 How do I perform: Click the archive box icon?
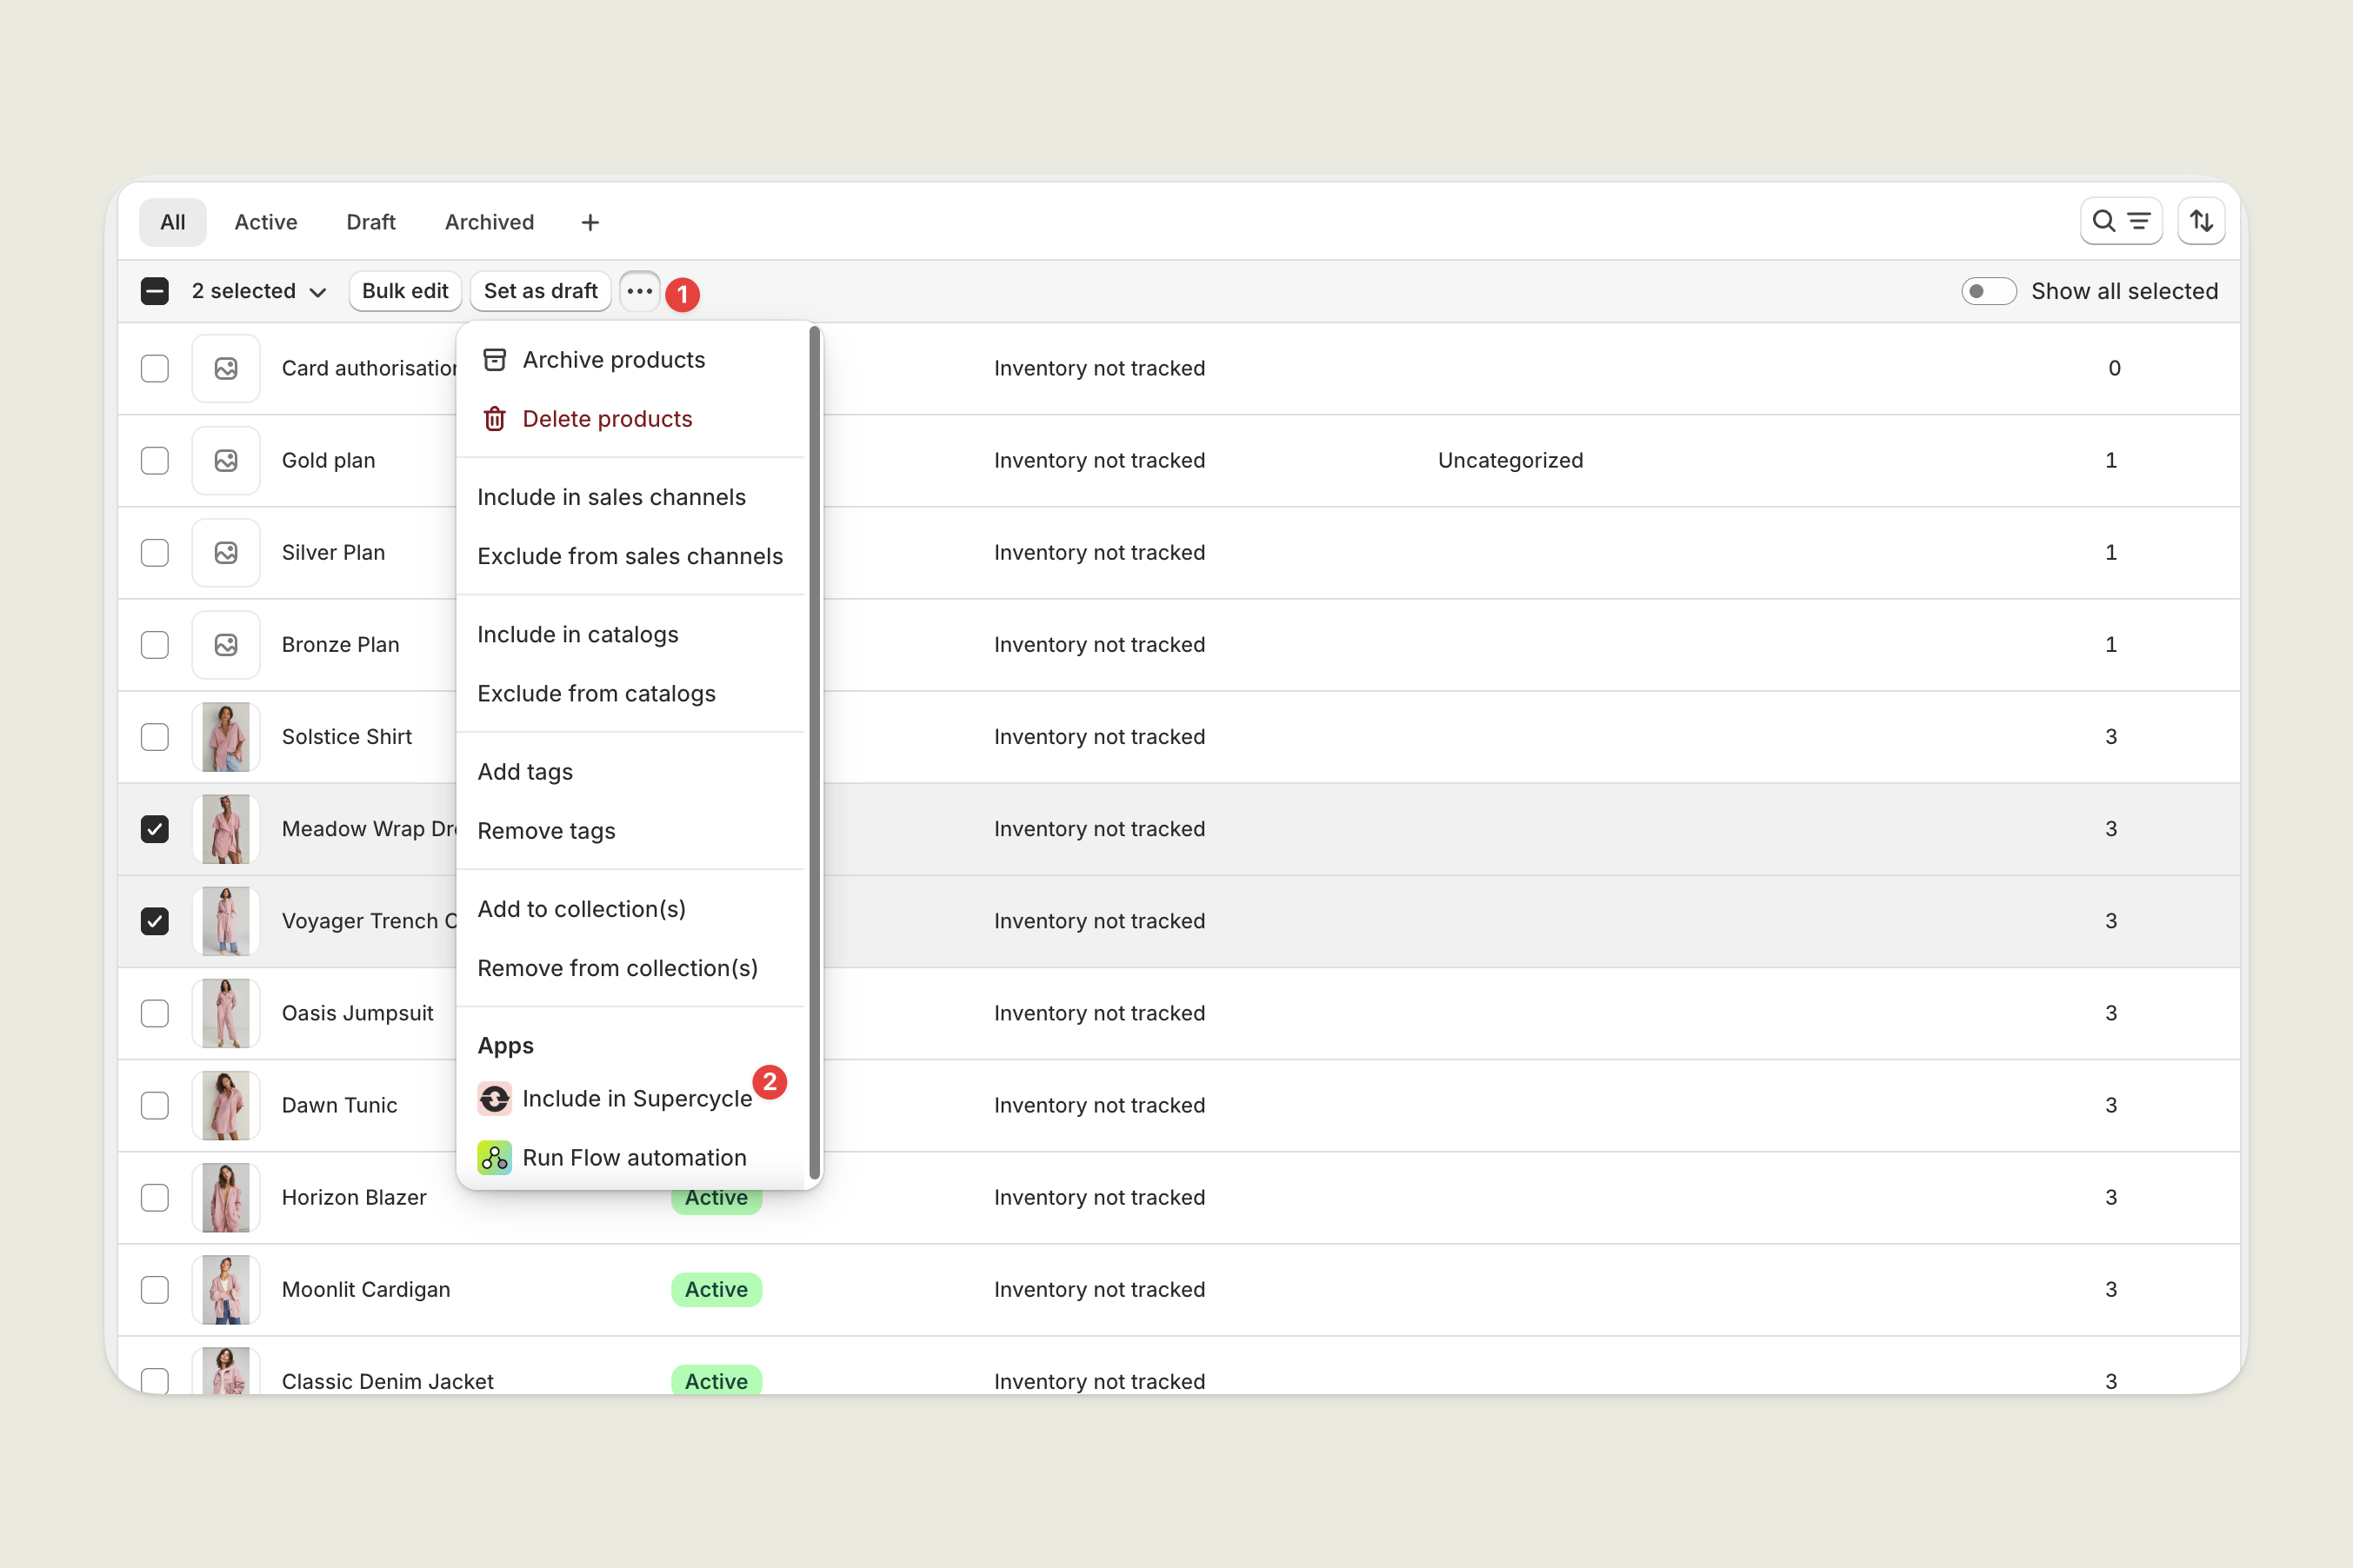point(494,360)
